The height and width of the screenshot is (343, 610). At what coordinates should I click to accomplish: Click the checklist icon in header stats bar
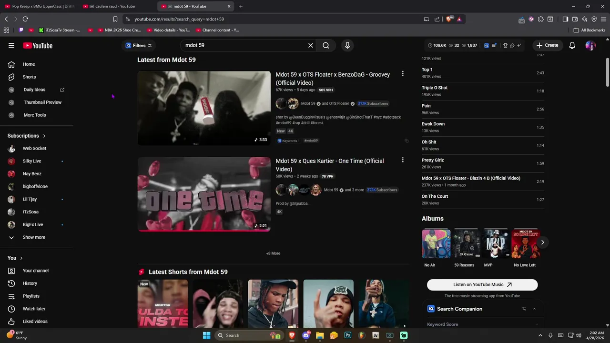coord(494,46)
